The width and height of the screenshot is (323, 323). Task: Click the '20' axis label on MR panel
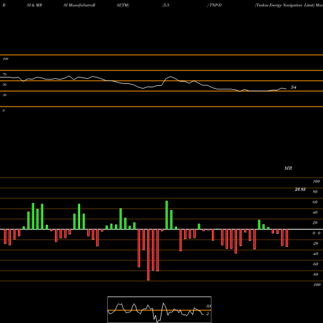pos(315,223)
